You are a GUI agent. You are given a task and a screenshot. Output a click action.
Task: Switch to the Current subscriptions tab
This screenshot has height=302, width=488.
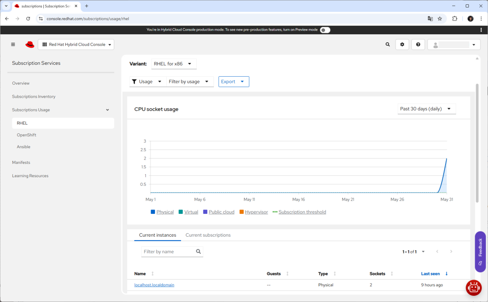(208, 235)
